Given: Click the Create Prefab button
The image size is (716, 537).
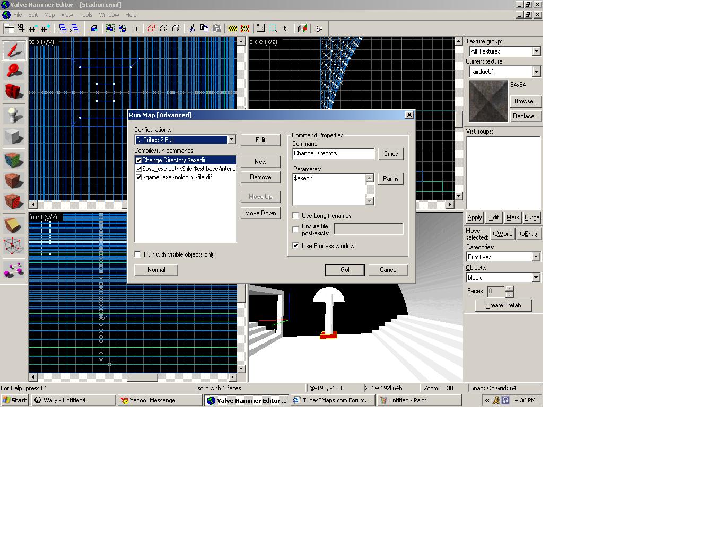Looking at the screenshot, I should point(503,305).
